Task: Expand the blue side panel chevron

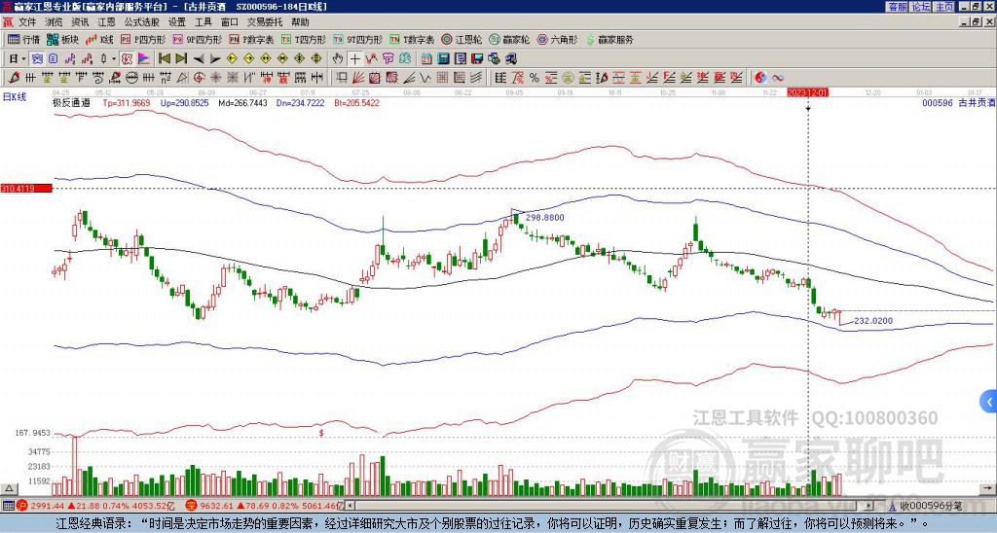Action: (x=989, y=402)
